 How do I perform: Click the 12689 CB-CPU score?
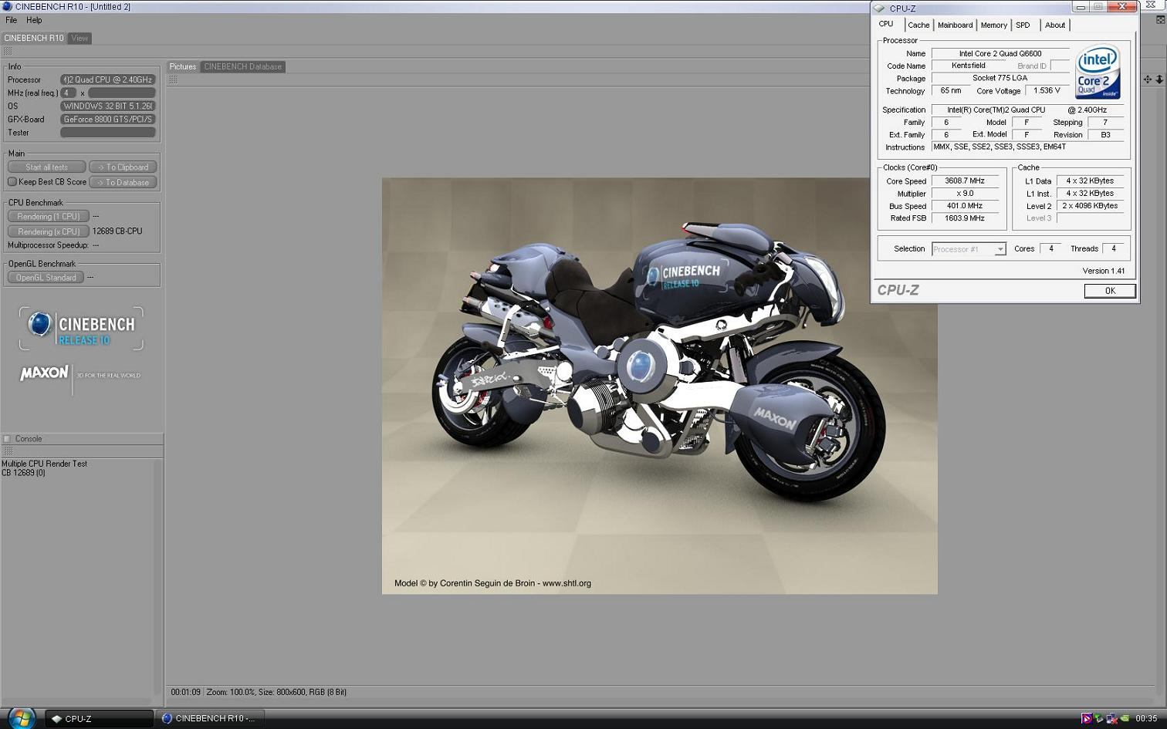coord(117,231)
